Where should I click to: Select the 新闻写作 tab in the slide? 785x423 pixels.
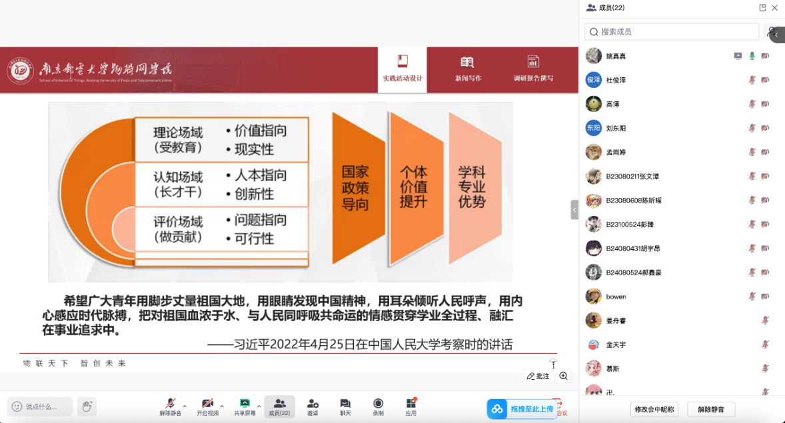pyautogui.click(x=468, y=69)
